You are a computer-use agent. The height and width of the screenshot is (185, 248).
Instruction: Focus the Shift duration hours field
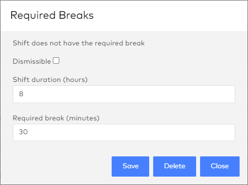coord(124,94)
